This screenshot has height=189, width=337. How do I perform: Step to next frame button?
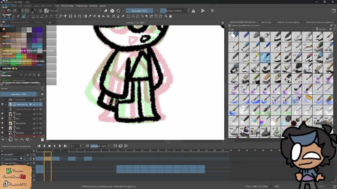(x=60, y=146)
